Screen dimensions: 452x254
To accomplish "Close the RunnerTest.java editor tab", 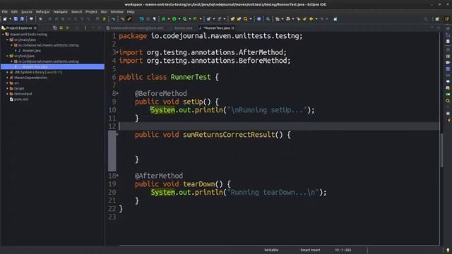I will click(232, 28).
